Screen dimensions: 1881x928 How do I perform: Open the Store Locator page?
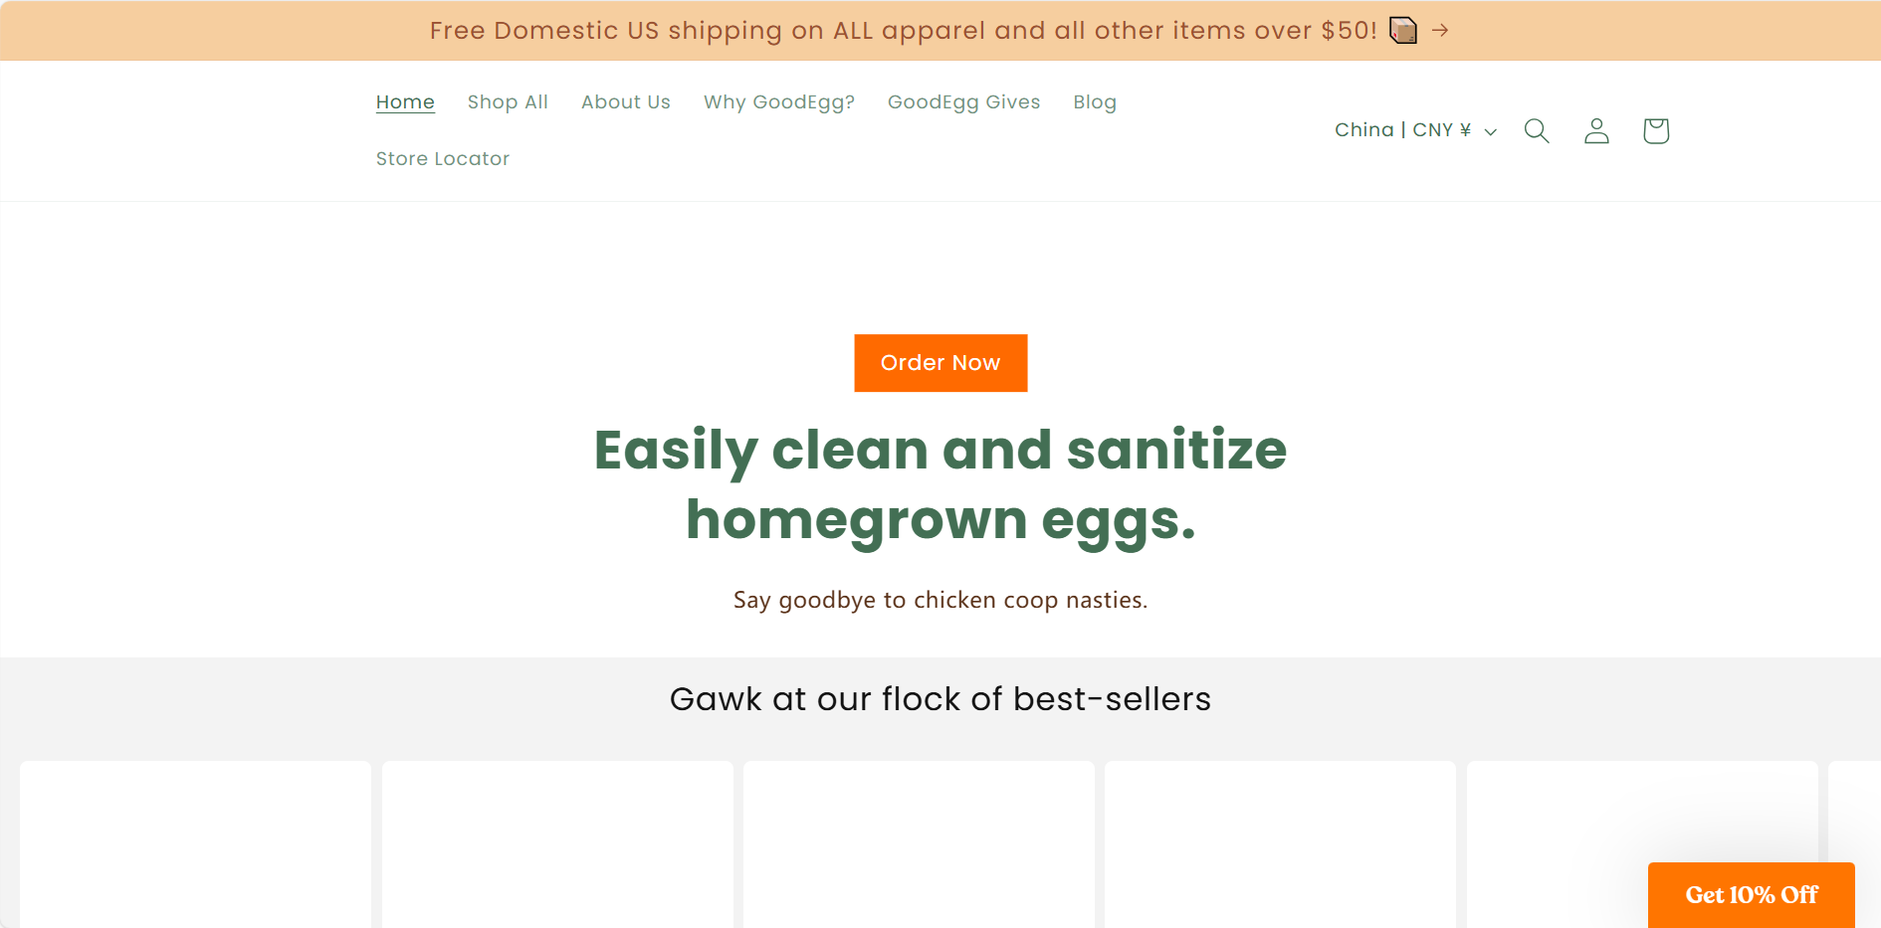[443, 159]
